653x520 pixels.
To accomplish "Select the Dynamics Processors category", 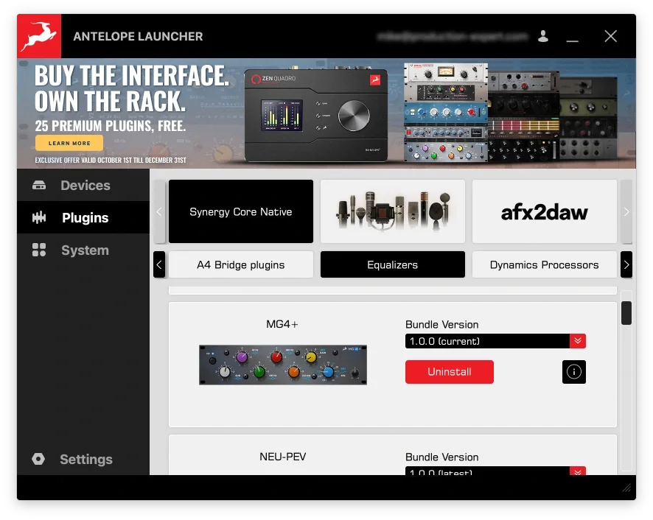I will click(544, 264).
